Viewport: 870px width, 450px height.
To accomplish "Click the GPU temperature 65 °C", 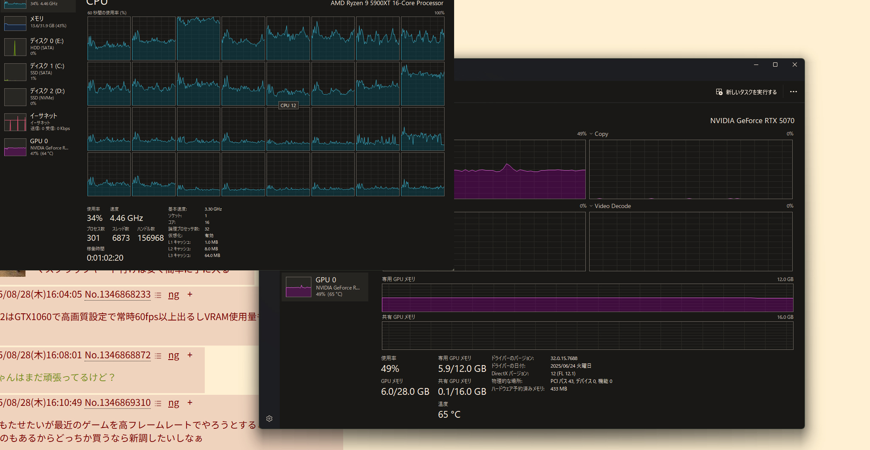I will 449,414.
